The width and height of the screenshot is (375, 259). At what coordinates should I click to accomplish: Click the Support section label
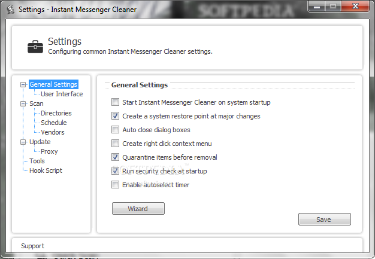click(32, 246)
